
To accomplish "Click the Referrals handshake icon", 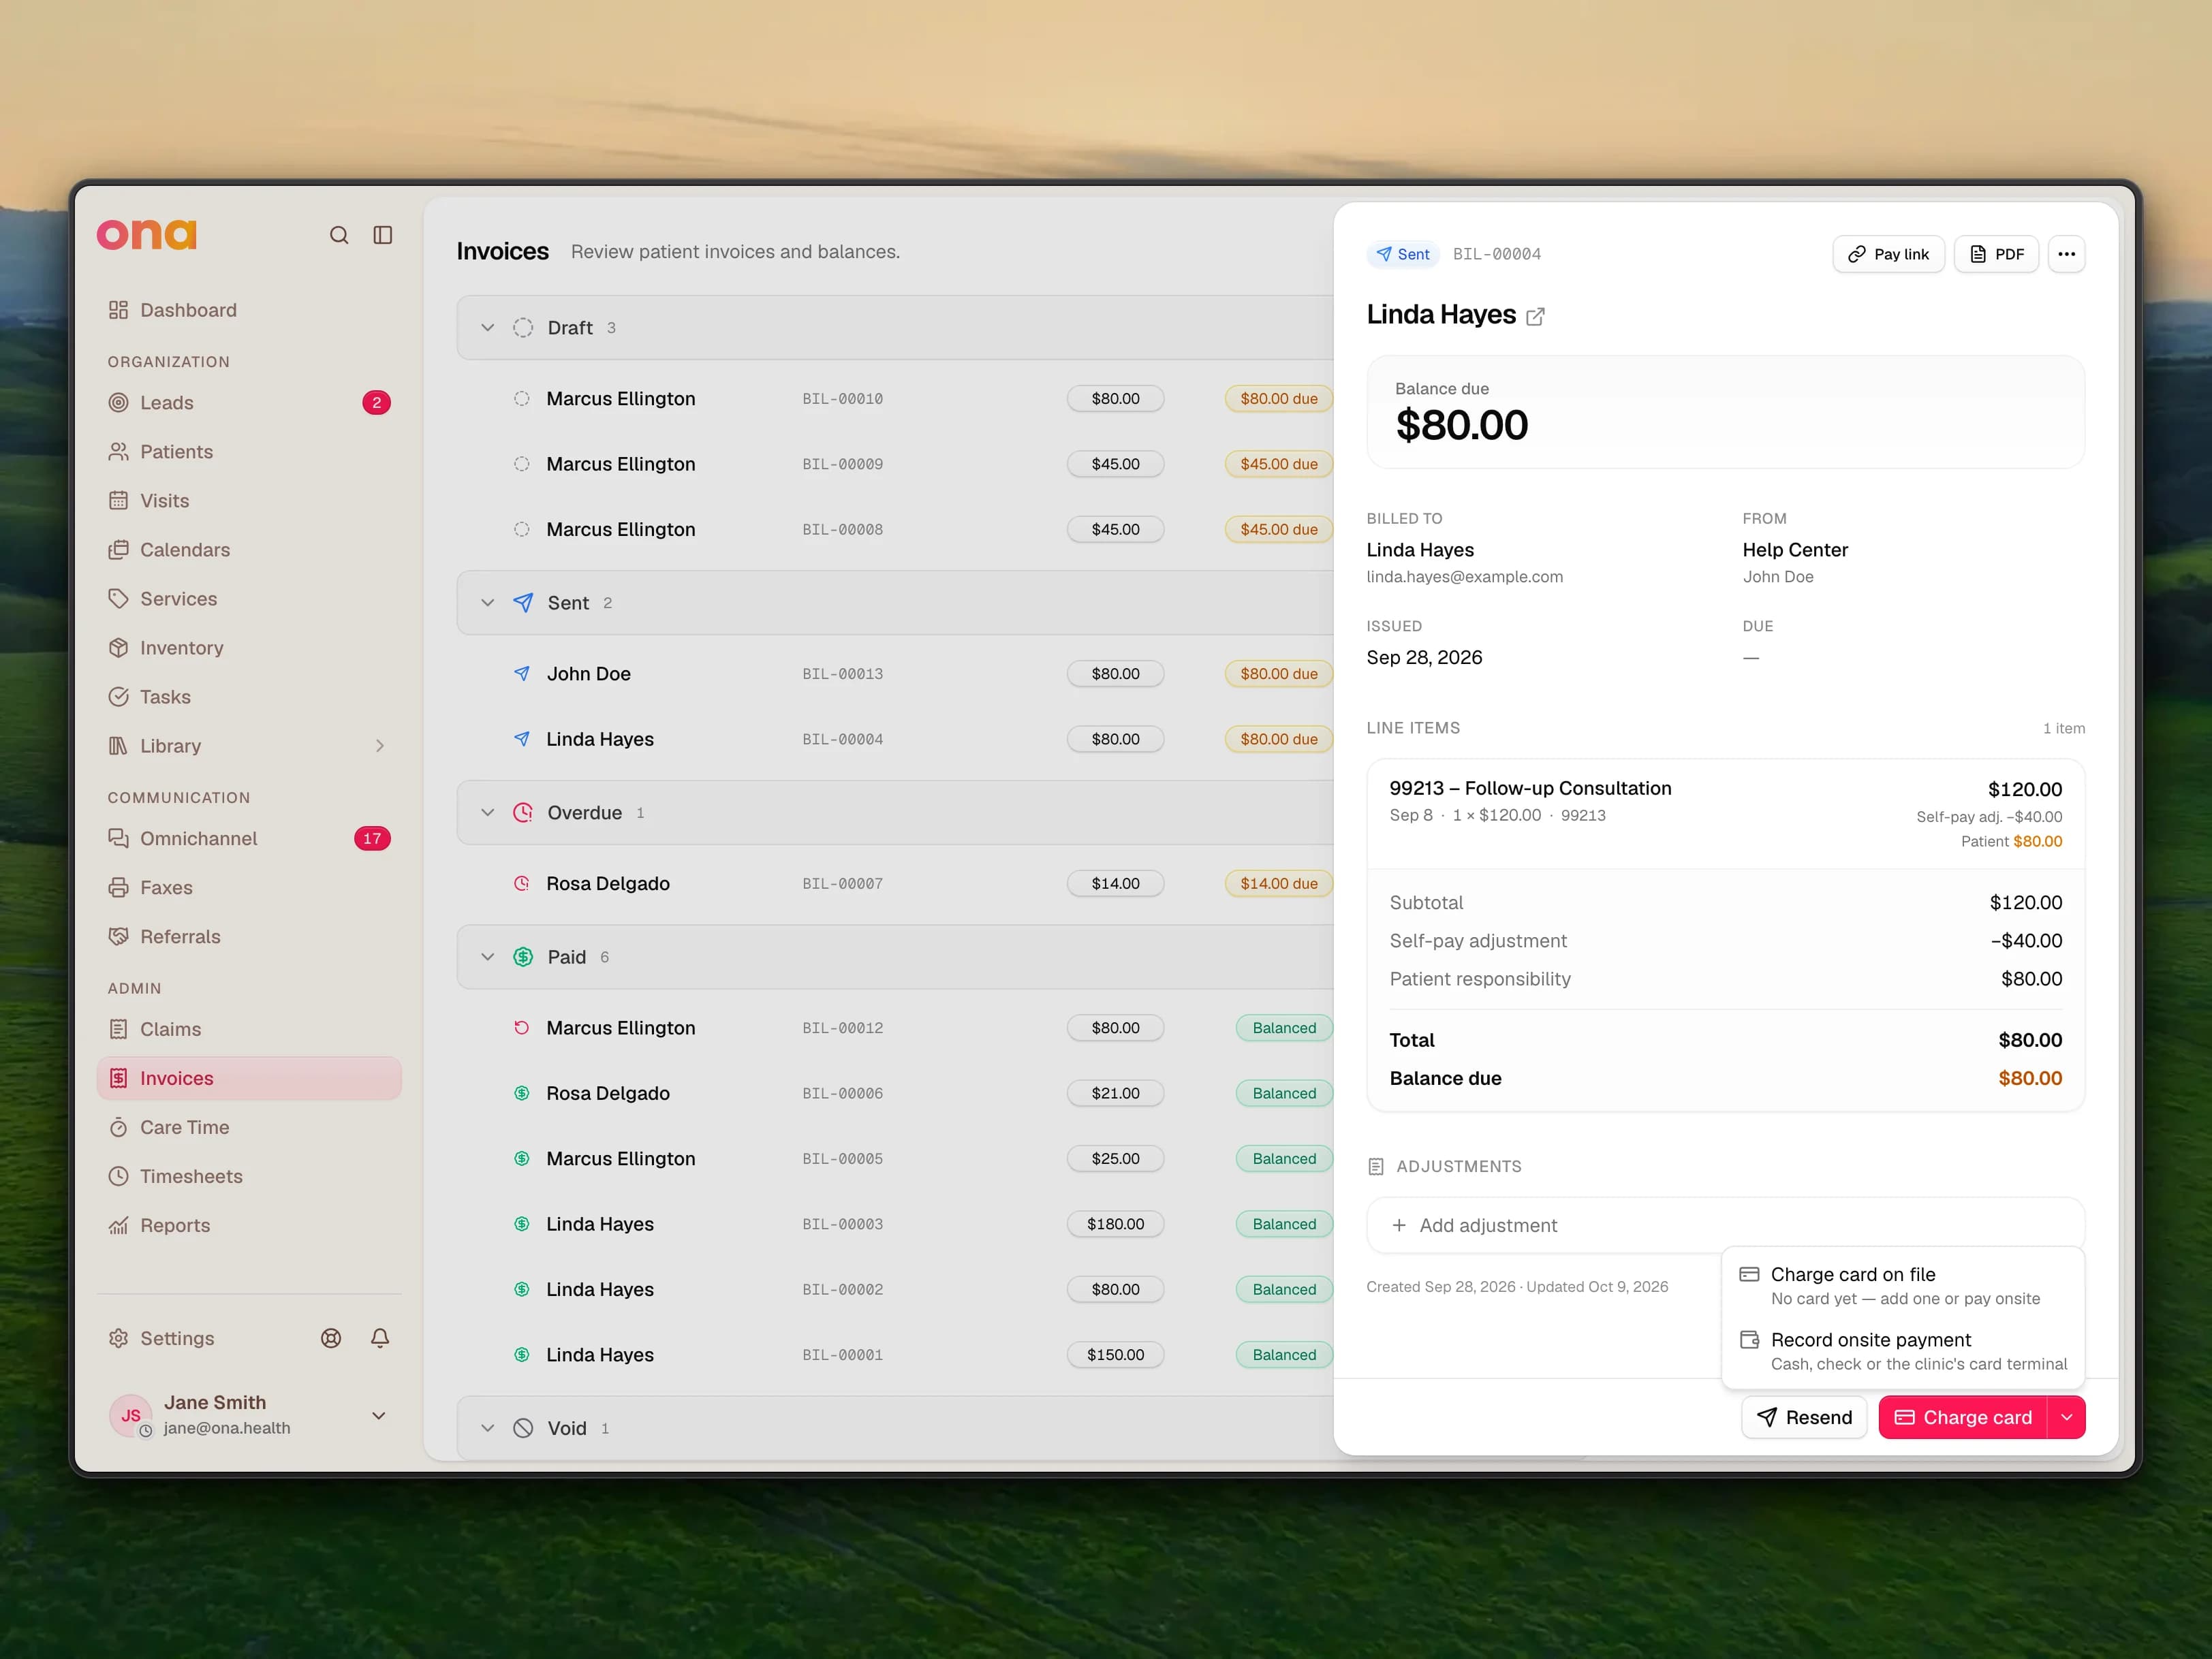I will coord(118,936).
